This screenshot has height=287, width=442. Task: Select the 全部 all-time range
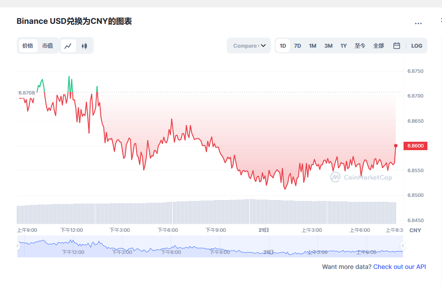pos(379,45)
